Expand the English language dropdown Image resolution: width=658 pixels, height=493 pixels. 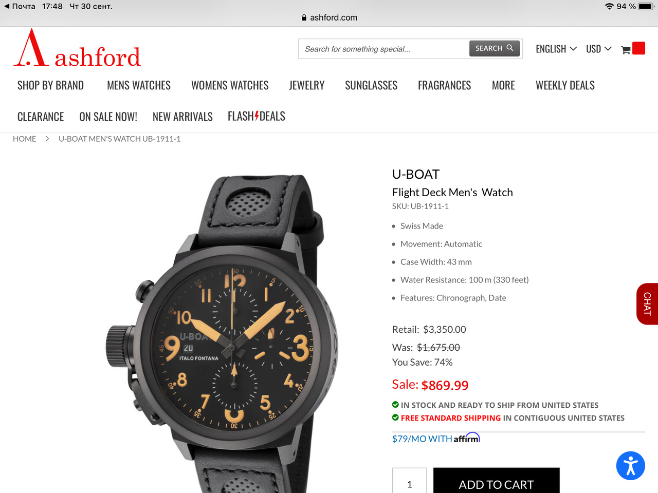coord(556,49)
